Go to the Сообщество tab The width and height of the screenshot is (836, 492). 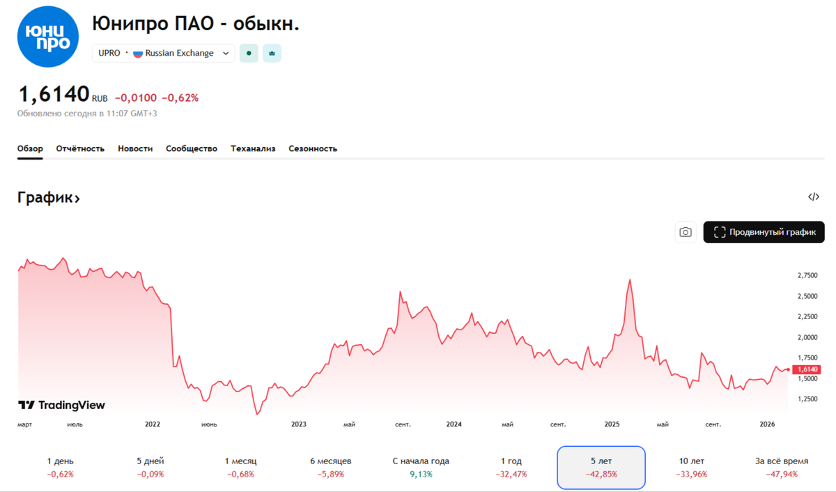192,148
